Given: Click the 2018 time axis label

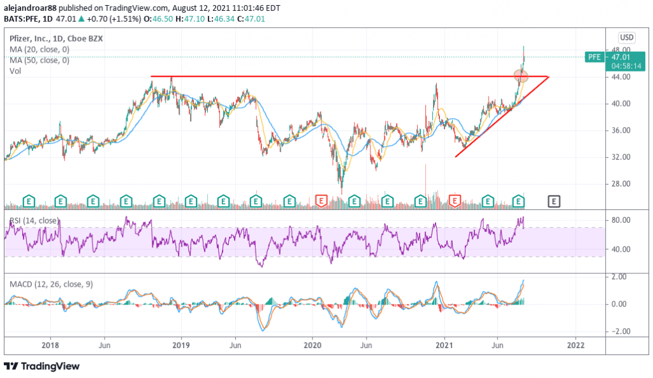Looking at the screenshot, I should tap(50, 345).
